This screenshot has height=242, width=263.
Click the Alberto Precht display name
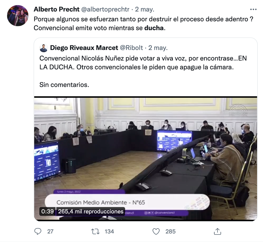pos(56,9)
